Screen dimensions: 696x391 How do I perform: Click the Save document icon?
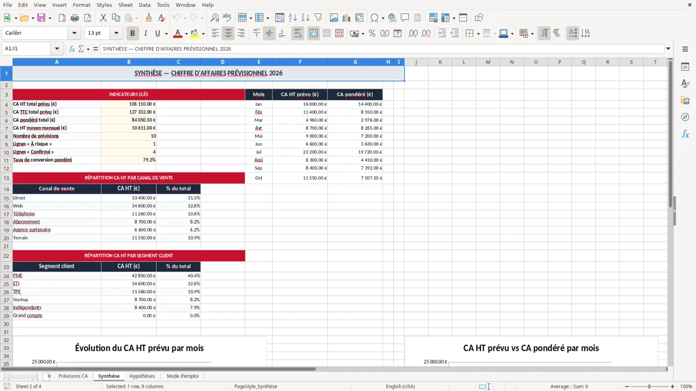coord(41,18)
